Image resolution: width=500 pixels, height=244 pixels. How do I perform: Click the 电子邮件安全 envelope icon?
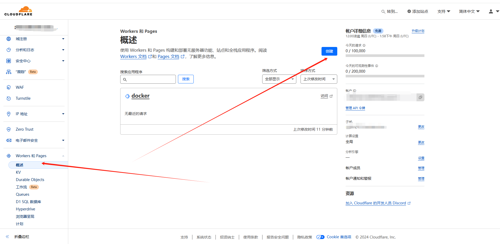[9, 140]
